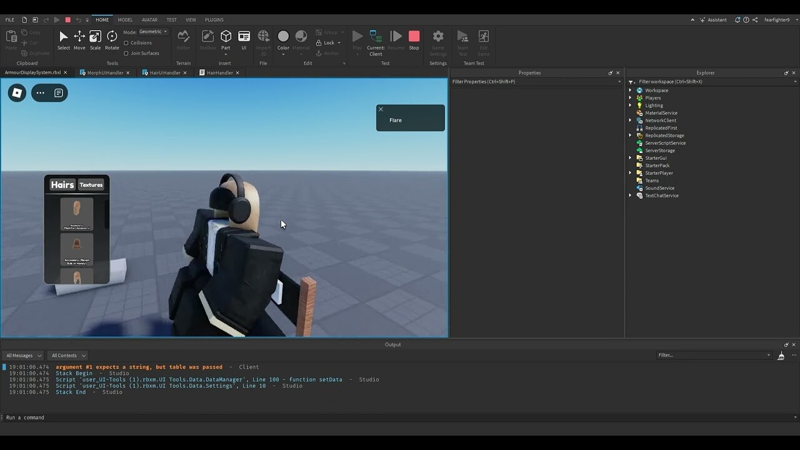Expand the ReplicatedStorage node
The image size is (800, 450).
pos(630,136)
